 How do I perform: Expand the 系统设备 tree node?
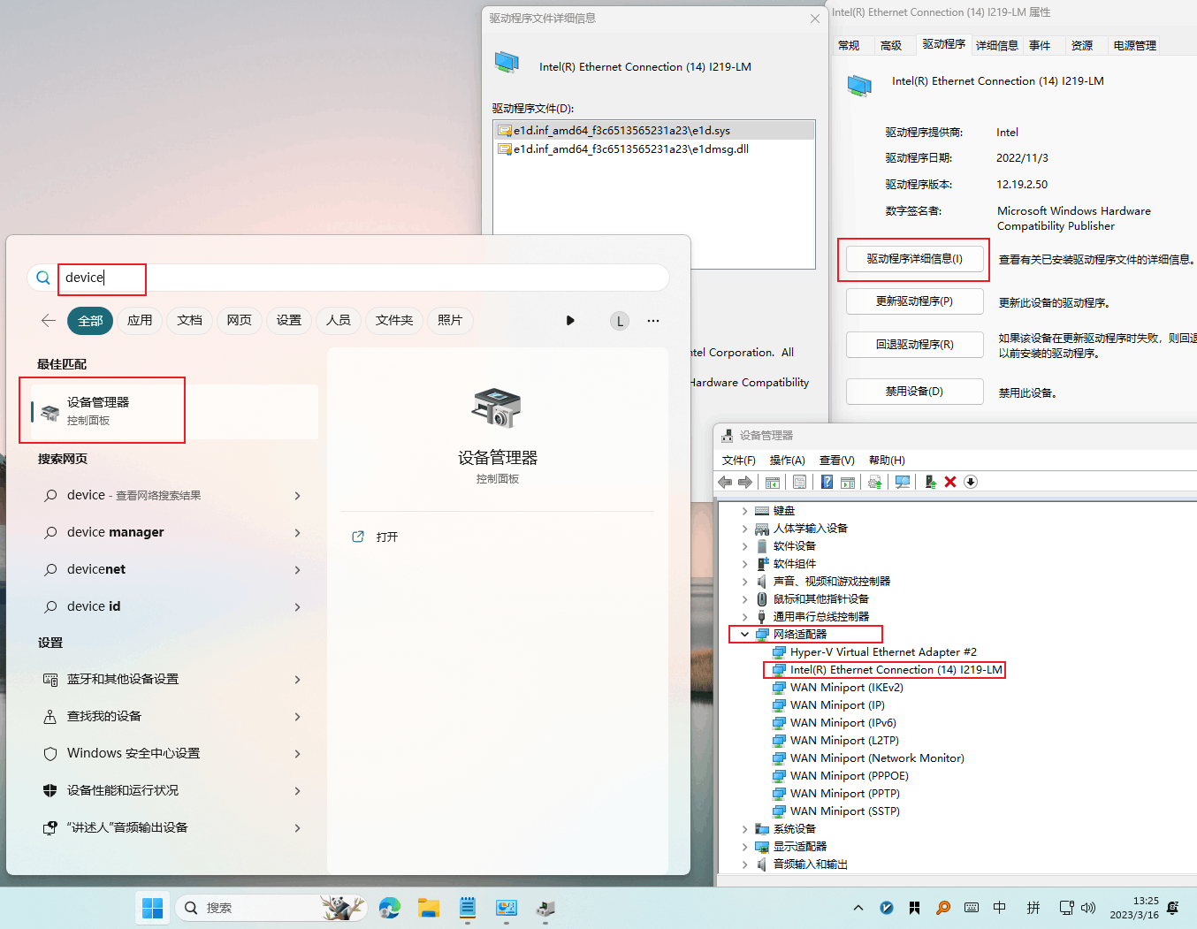tap(744, 829)
